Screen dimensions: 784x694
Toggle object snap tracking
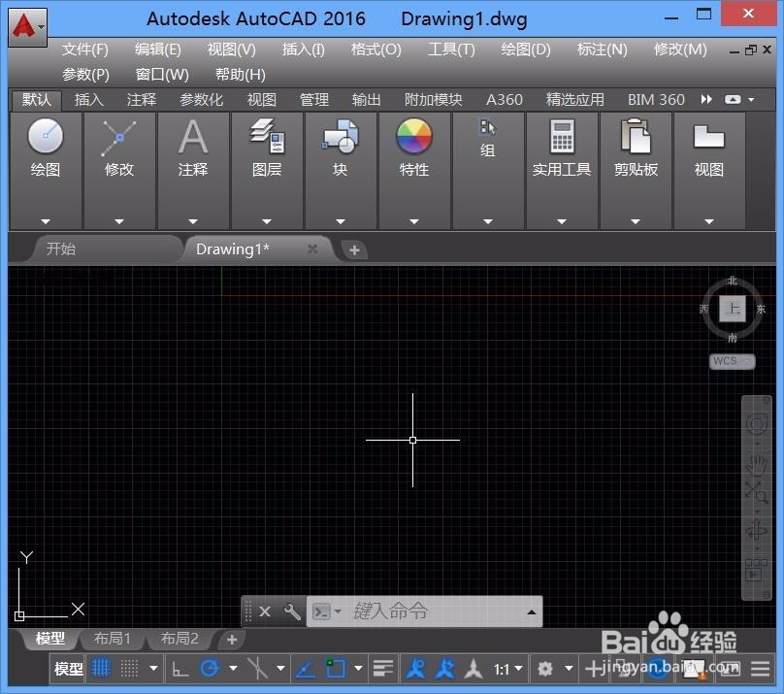click(306, 669)
